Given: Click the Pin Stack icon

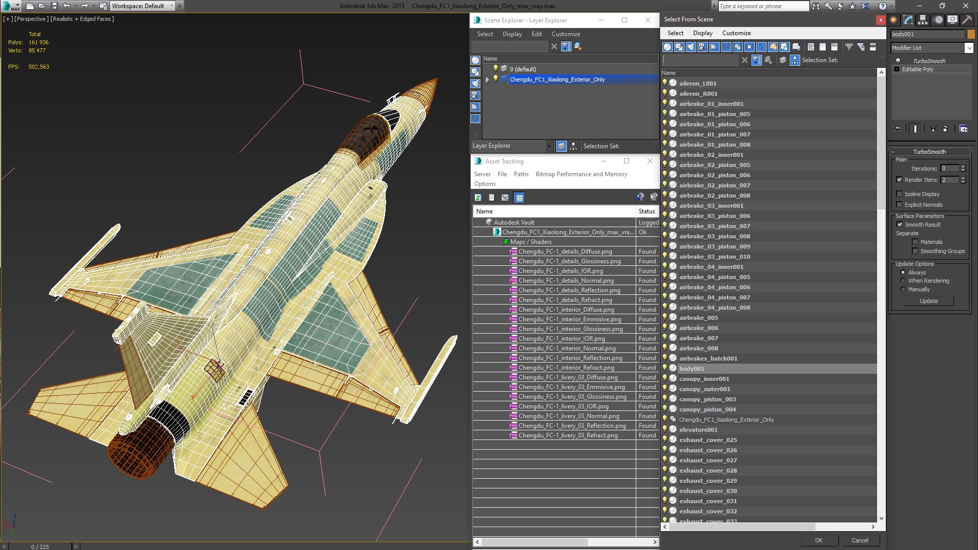Looking at the screenshot, I should [897, 129].
